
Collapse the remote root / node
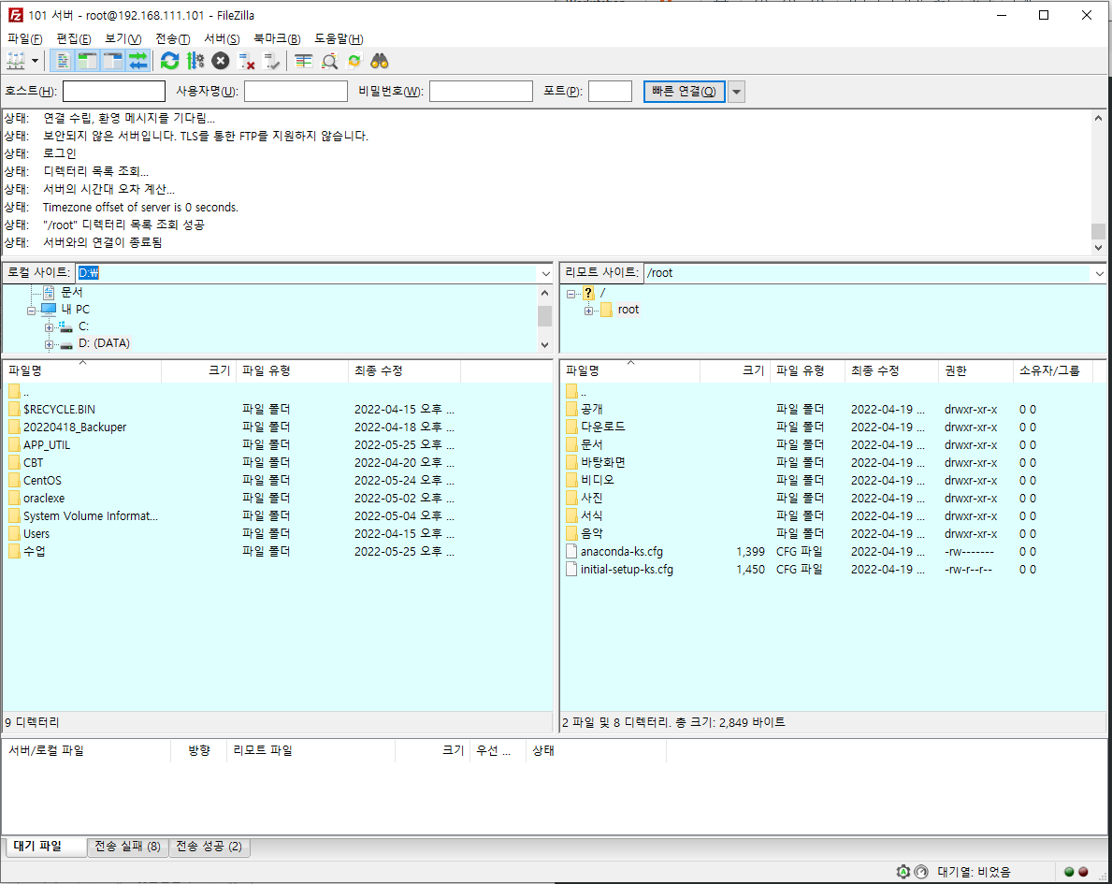tap(570, 293)
